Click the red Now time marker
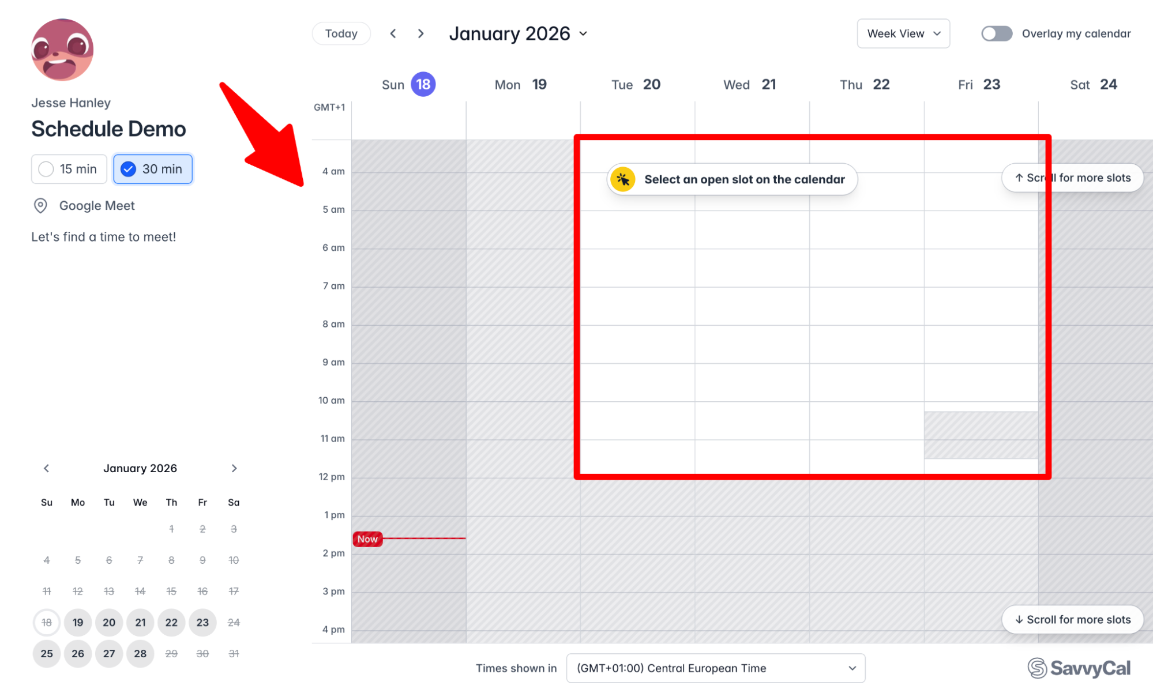Viewport: 1153px width, 693px height. (x=367, y=539)
